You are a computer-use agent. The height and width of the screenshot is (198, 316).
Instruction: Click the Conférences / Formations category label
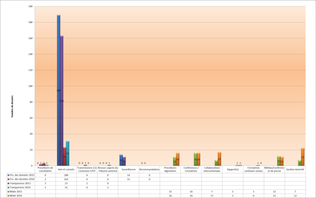pos(191,169)
